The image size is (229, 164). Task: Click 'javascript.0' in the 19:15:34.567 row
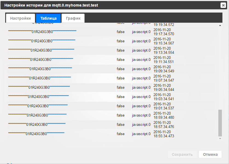(x=141, y=41)
